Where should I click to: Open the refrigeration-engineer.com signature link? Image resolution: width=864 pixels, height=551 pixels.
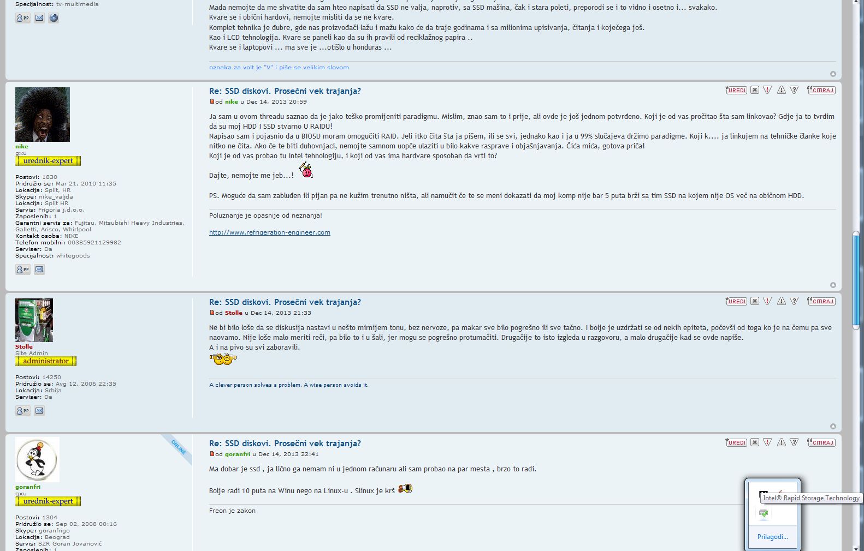point(270,232)
